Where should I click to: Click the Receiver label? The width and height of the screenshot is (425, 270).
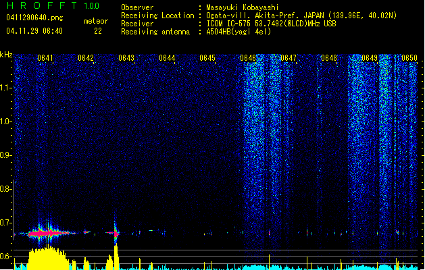pos(137,24)
